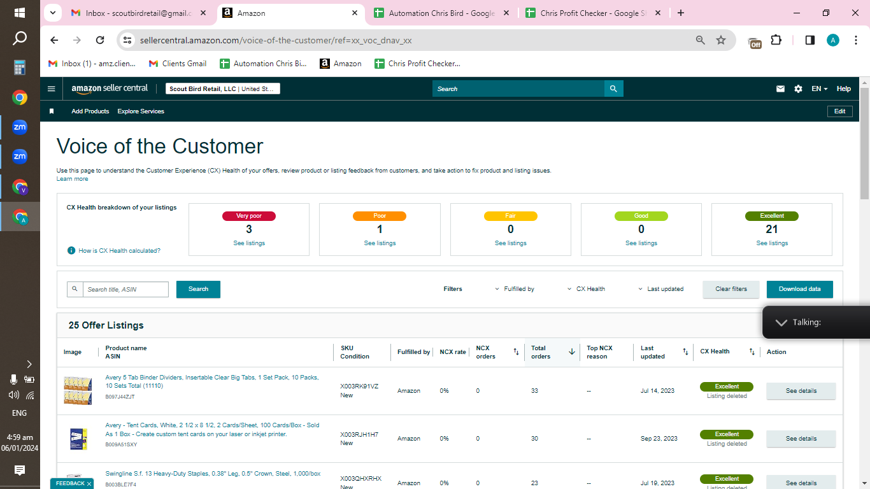Open Seller Central settings gear

pyautogui.click(x=798, y=89)
